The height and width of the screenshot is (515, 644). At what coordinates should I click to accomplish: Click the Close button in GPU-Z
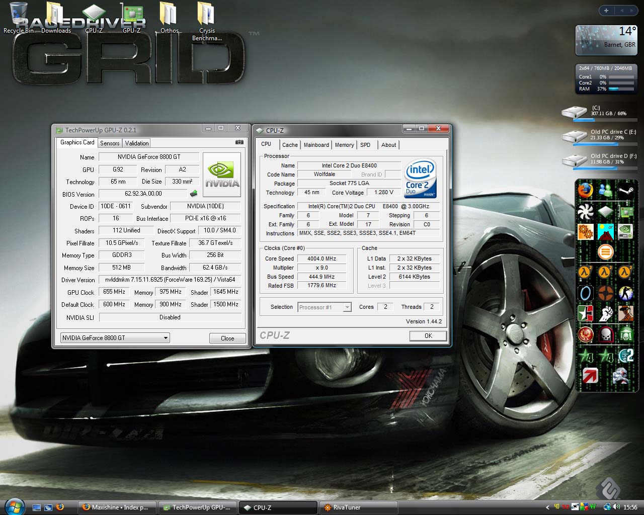(227, 338)
